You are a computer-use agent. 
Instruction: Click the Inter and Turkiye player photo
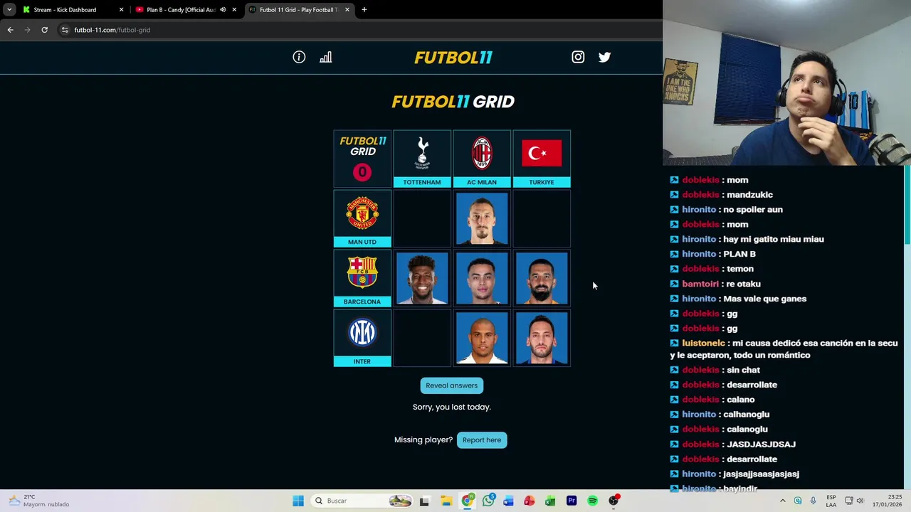point(542,338)
